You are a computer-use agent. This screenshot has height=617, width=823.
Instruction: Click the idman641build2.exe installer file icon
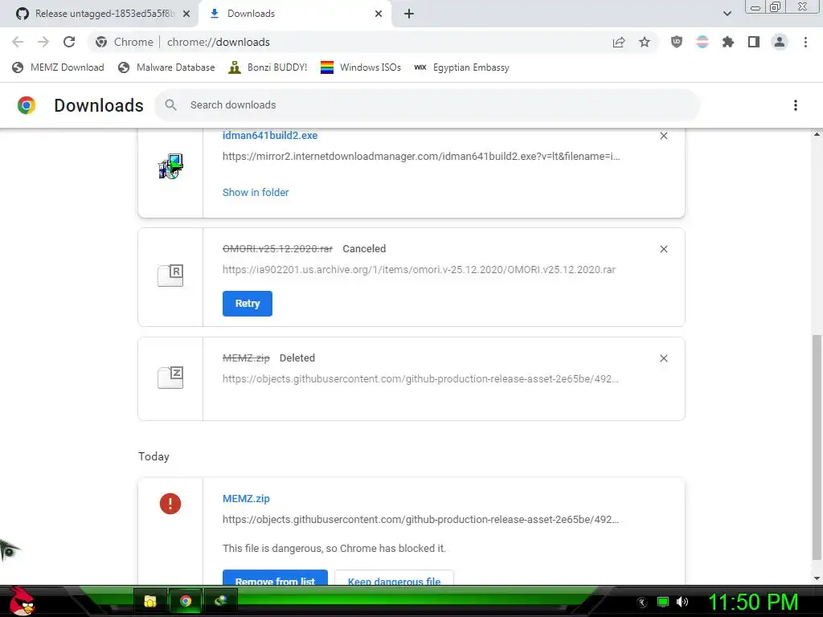point(170,166)
